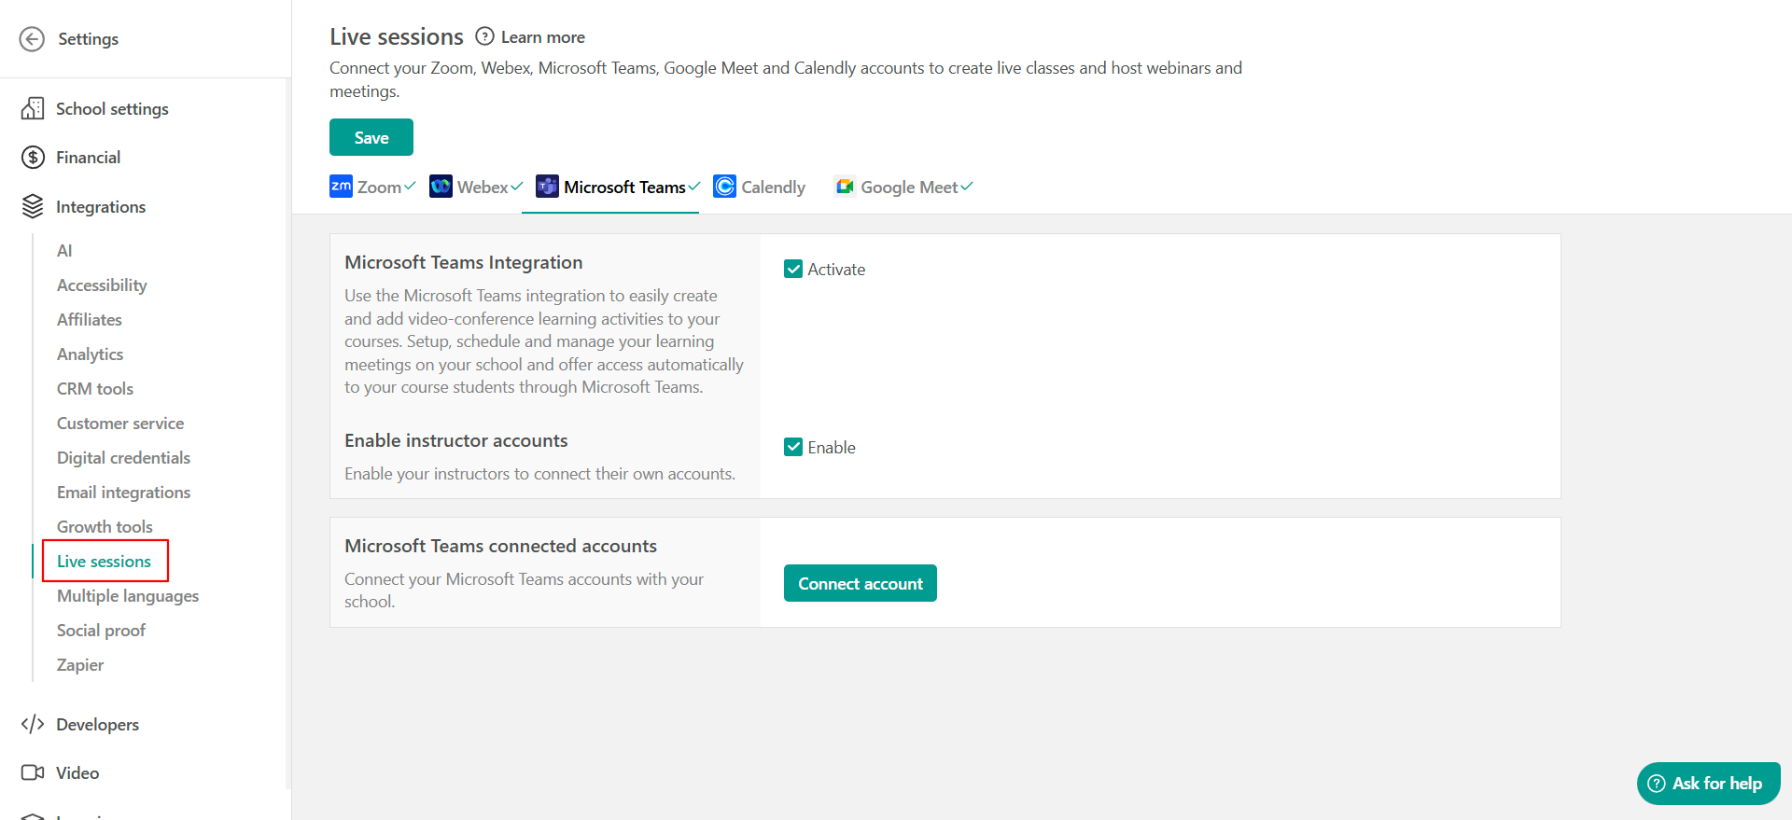Open the Google Meet tab
Viewport: 1792px width, 820px height.
(903, 188)
